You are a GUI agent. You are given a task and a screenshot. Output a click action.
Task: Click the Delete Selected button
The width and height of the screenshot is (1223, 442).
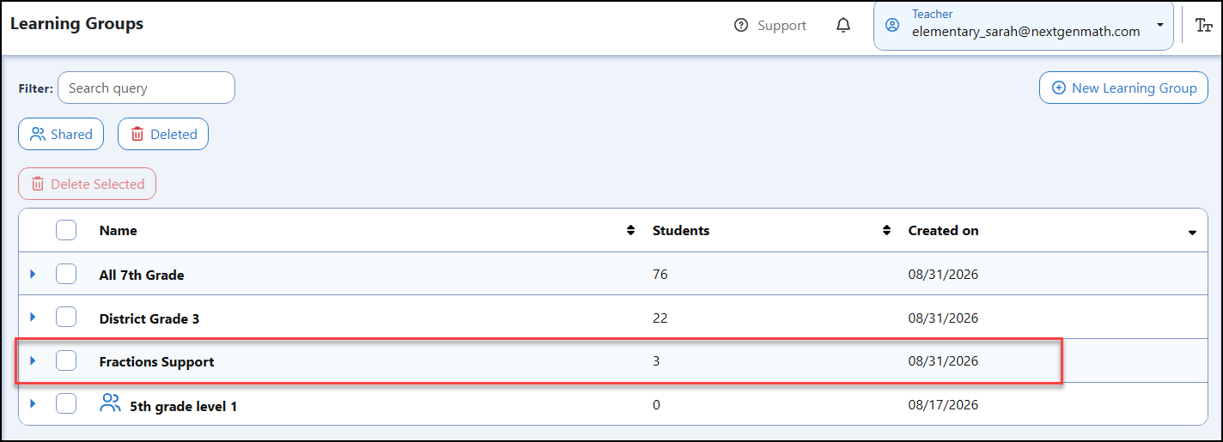click(87, 184)
